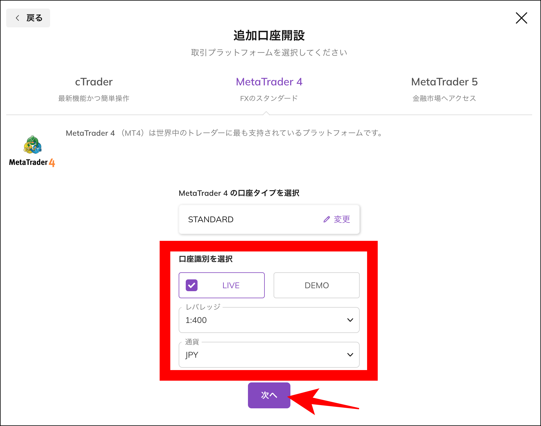
Task: Go back with the 戻る button
Action: [28, 18]
